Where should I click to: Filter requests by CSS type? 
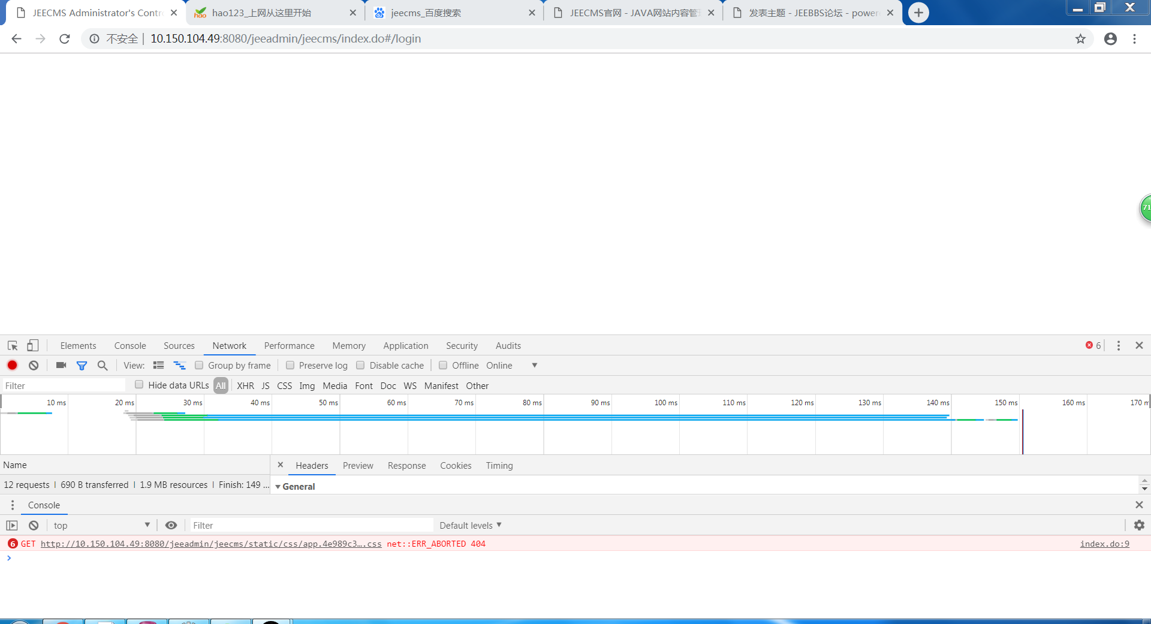pos(285,386)
